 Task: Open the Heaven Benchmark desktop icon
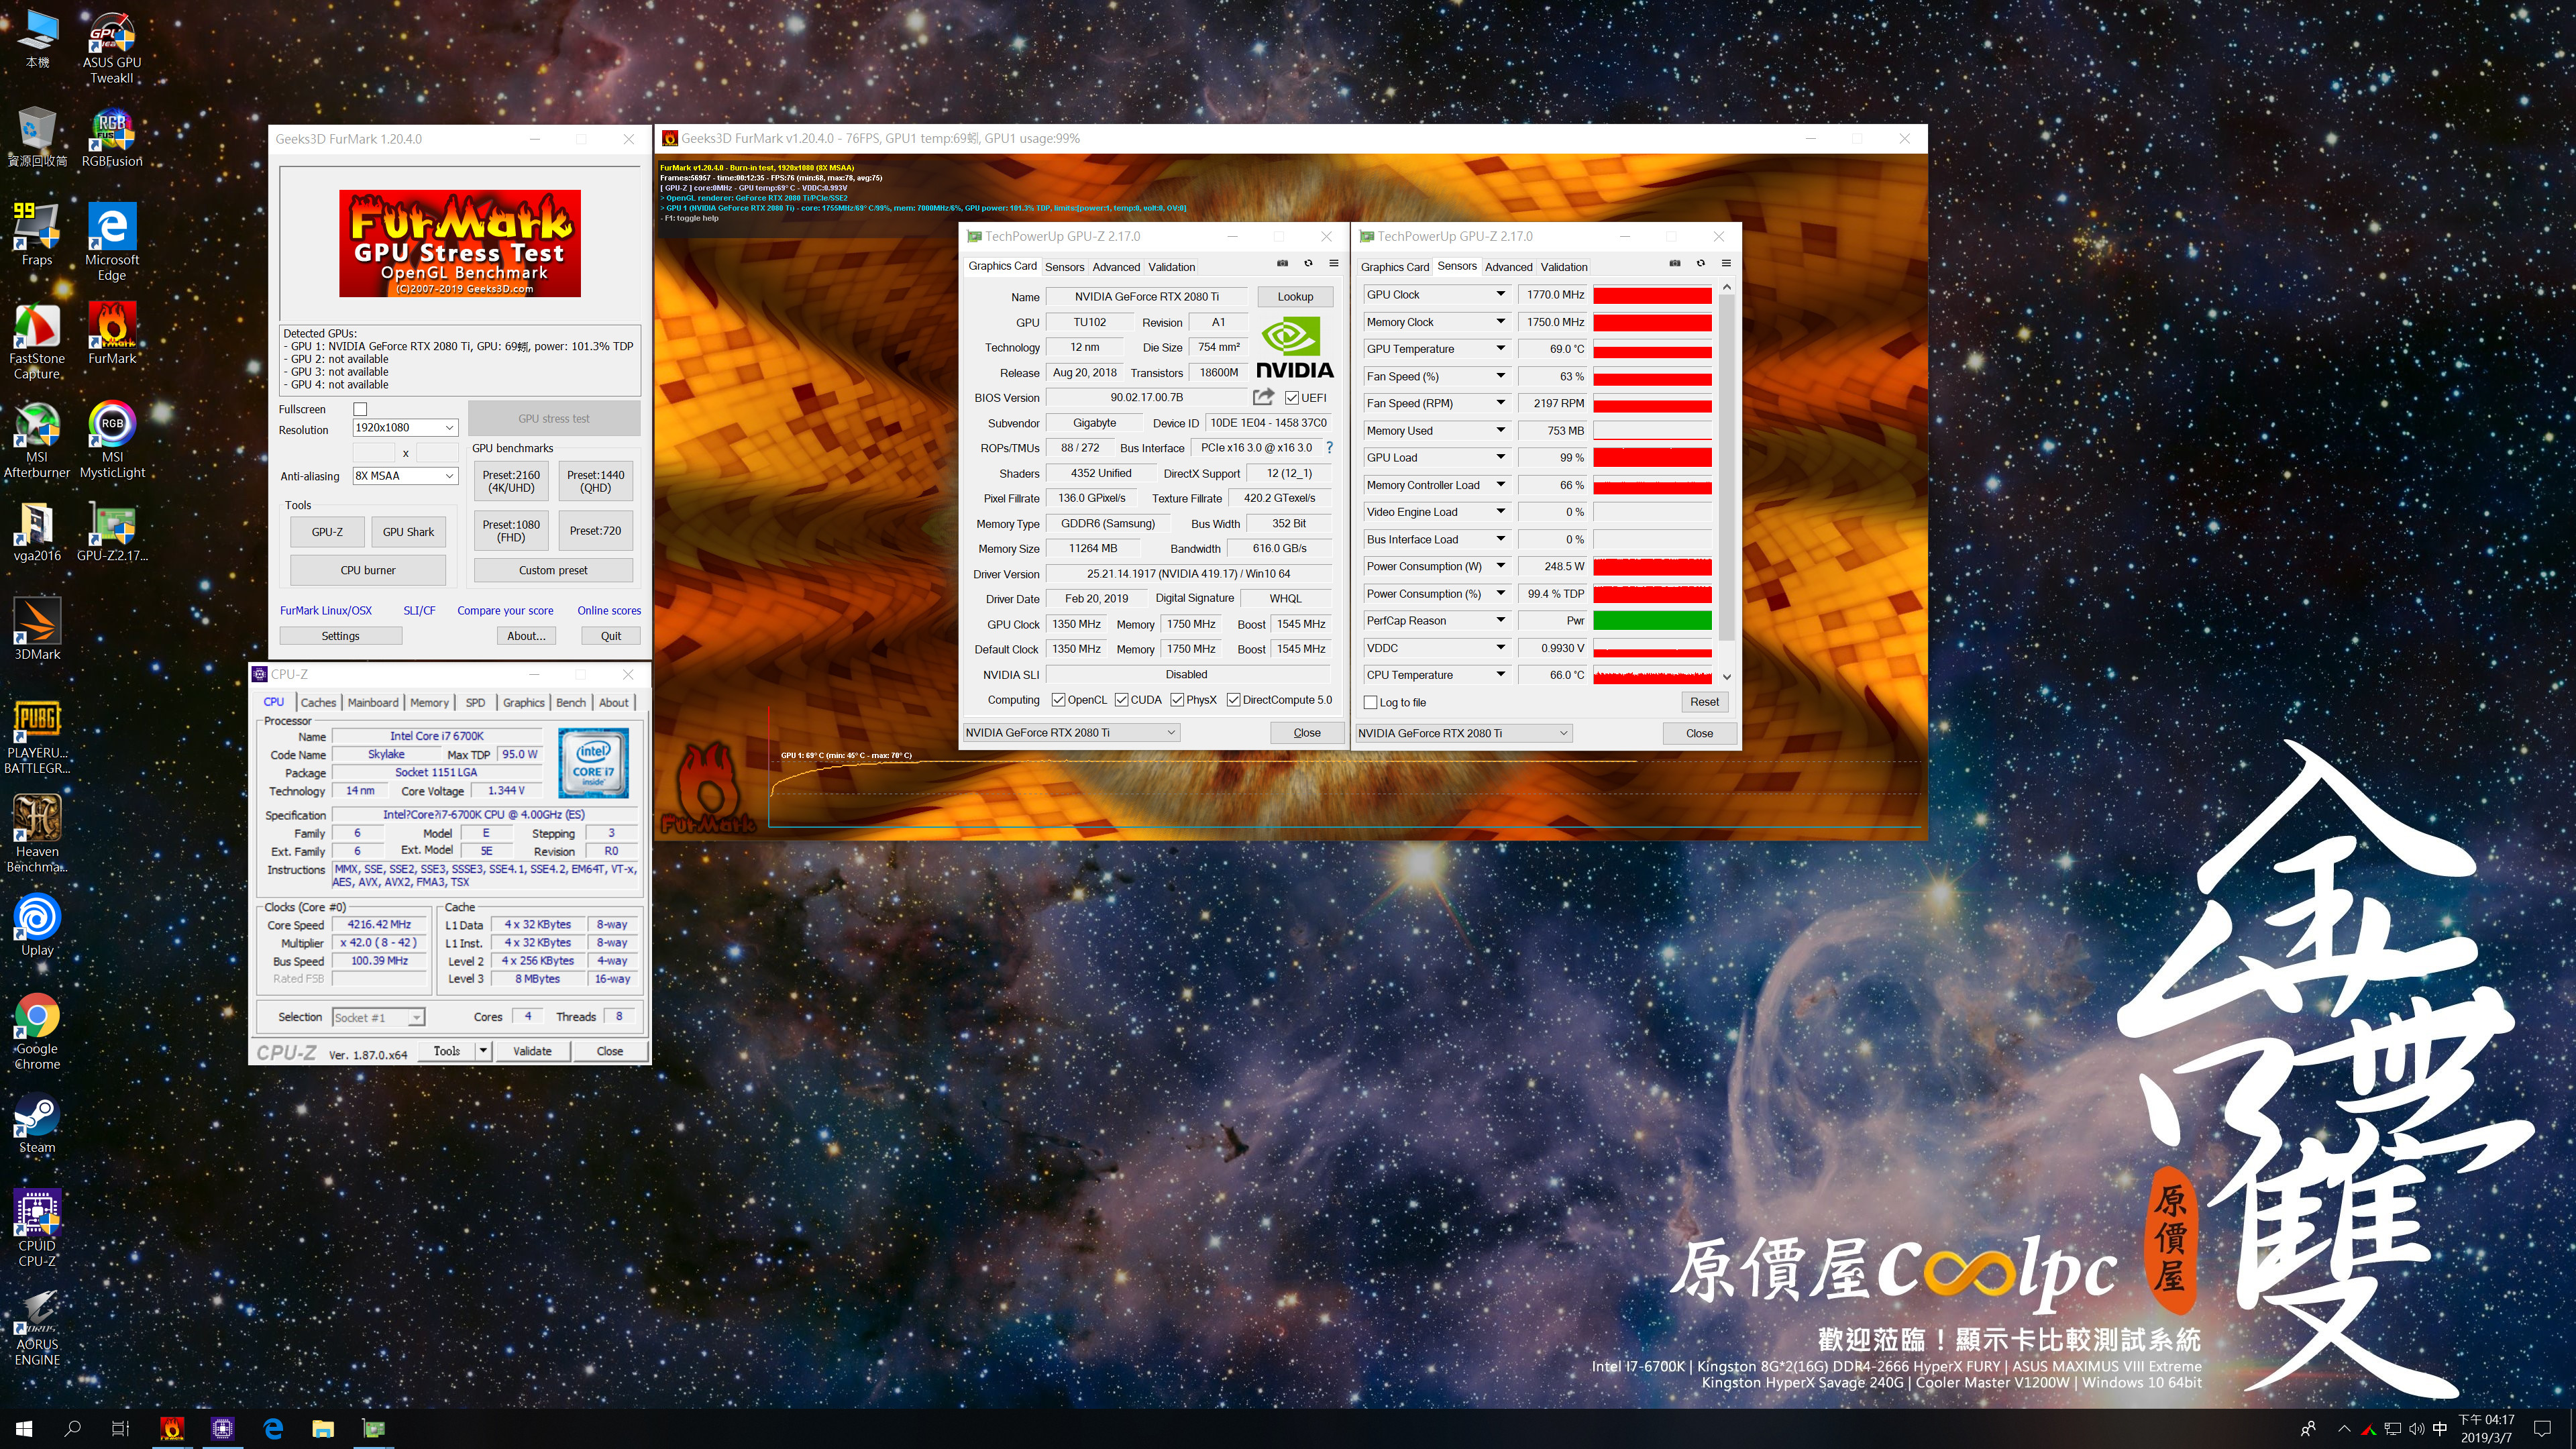coord(37,834)
